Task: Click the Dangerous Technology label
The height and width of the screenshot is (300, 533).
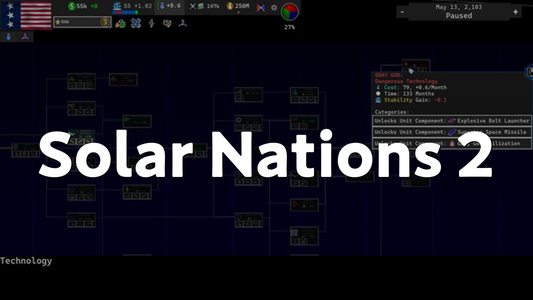Action: coord(406,81)
